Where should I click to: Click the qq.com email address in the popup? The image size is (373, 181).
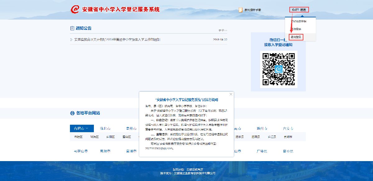159,148
